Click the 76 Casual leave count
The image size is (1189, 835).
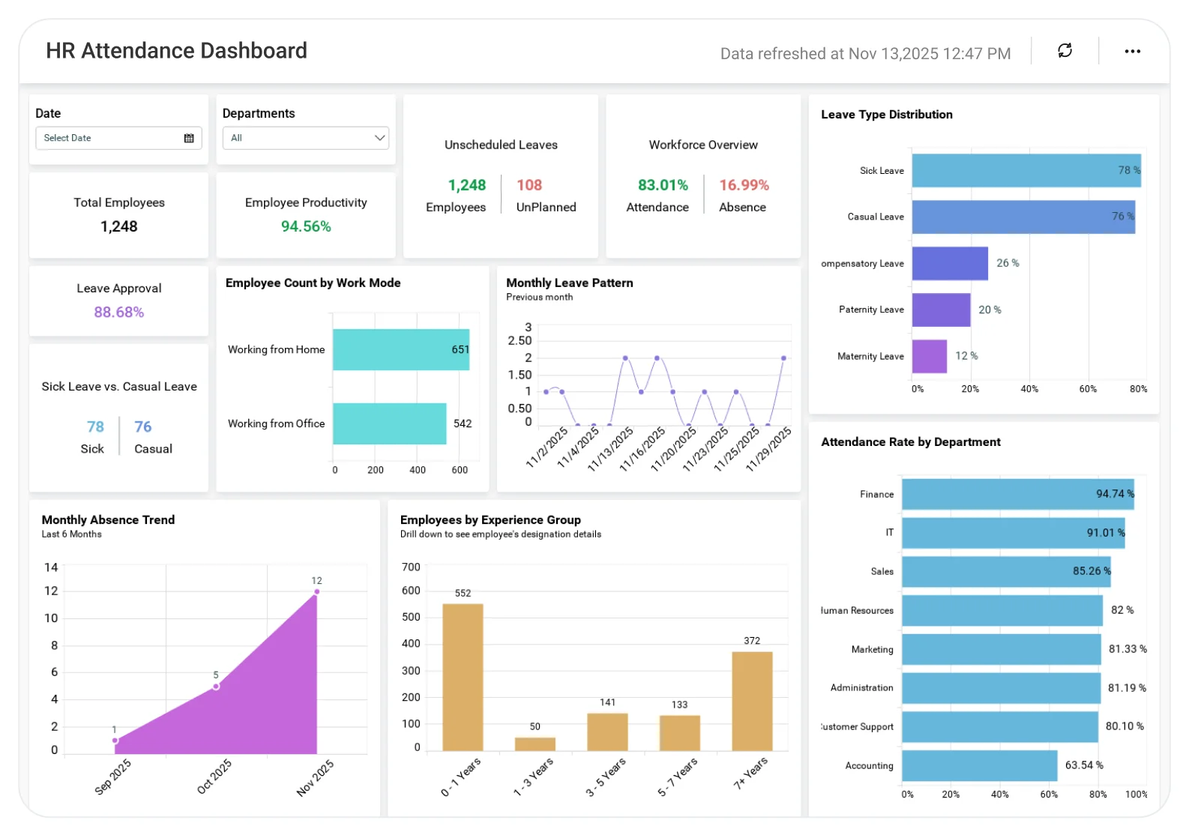click(x=142, y=426)
